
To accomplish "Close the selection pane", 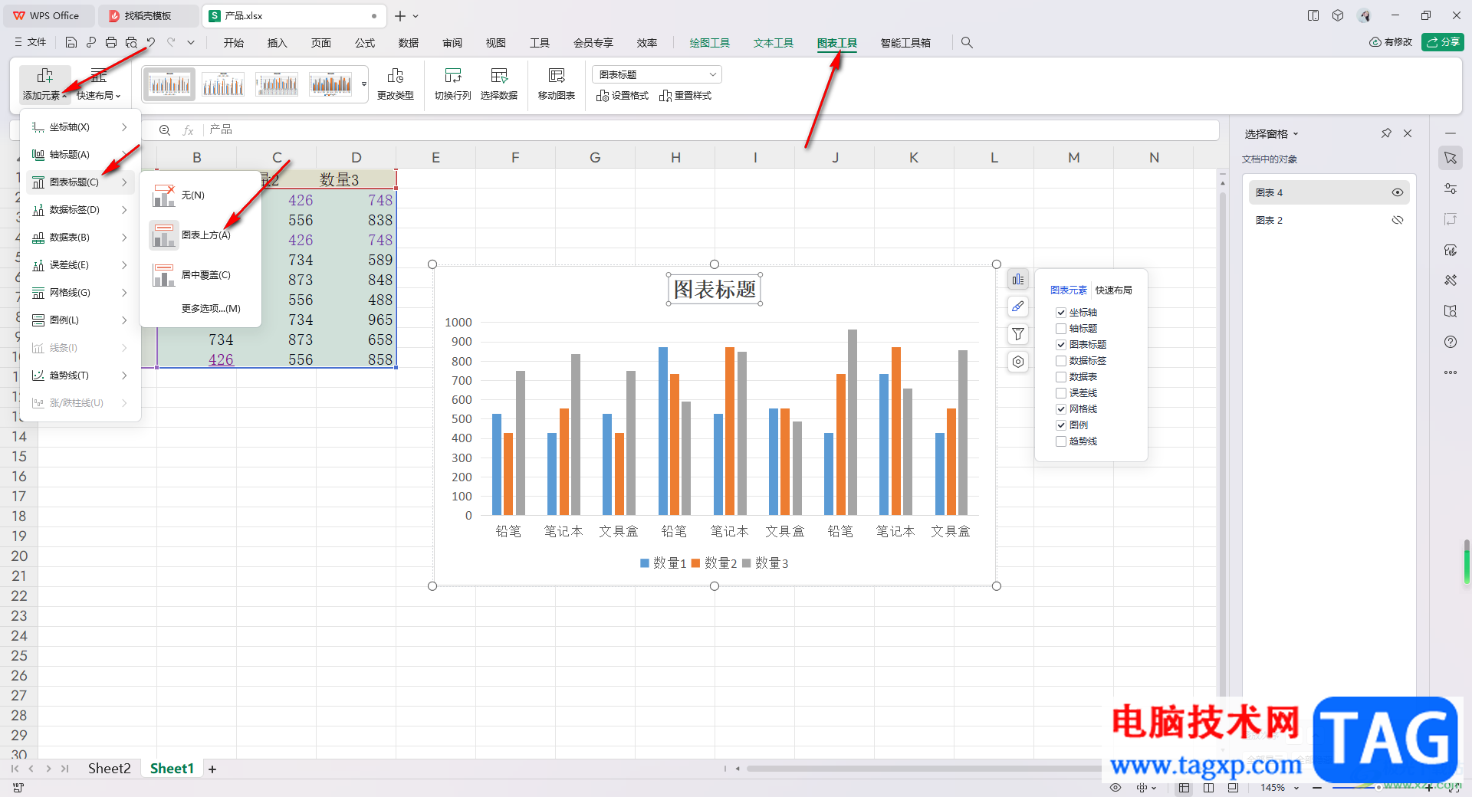I will point(1408,133).
